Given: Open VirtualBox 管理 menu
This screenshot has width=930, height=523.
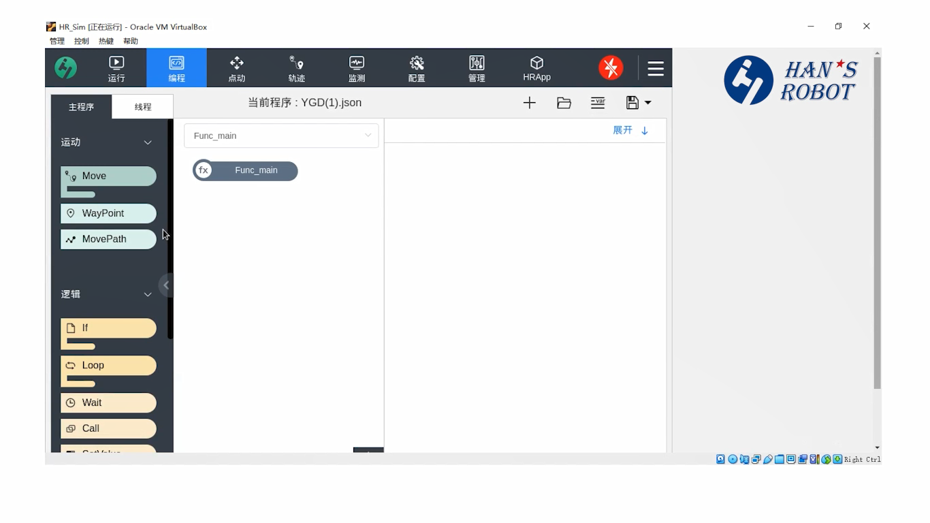Looking at the screenshot, I should pos(57,41).
